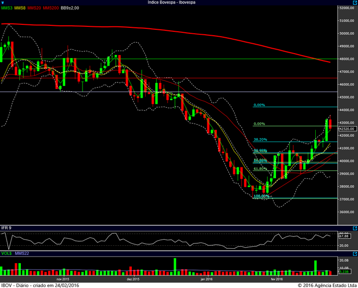Viewport: 358px width, 288px height.
Task: Click the VOL$ indicator label
Action: click(6, 253)
